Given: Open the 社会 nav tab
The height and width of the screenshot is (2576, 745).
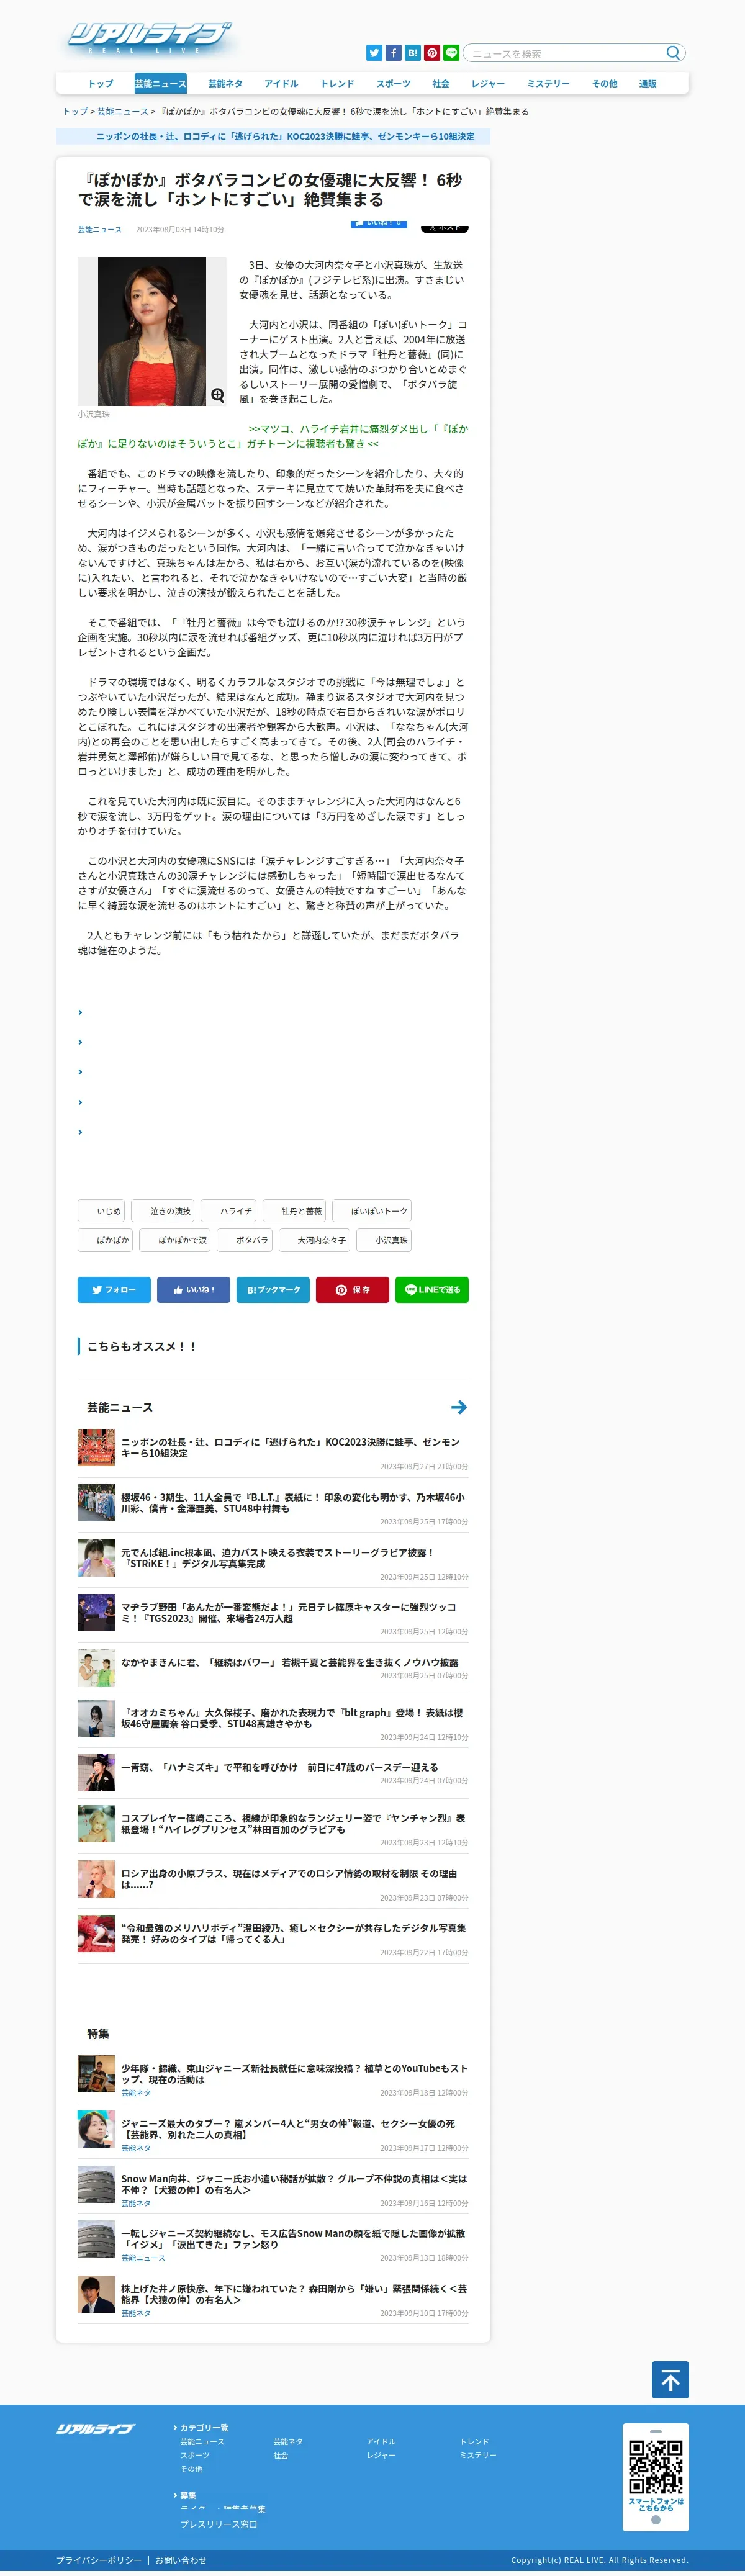Looking at the screenshot, I should click(x=441, y=84).
